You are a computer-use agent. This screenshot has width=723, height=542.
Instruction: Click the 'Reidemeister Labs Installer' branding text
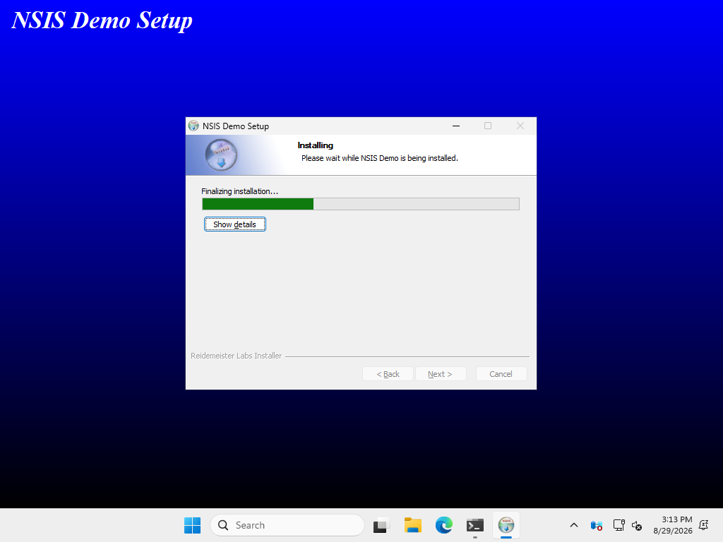pos(236,356)
